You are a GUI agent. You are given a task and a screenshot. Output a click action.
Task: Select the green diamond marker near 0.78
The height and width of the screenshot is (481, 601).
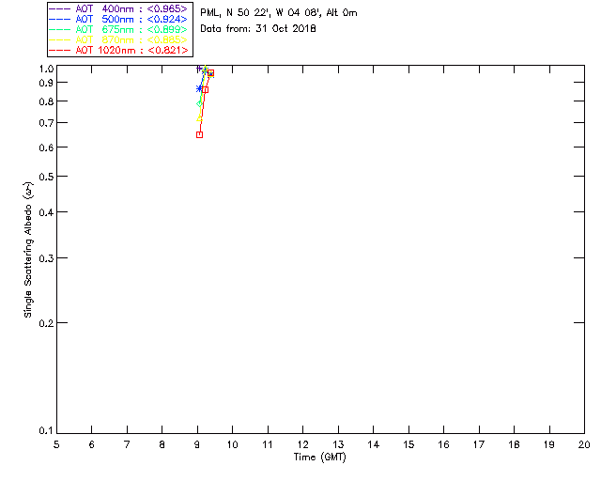tap(199, 104)
